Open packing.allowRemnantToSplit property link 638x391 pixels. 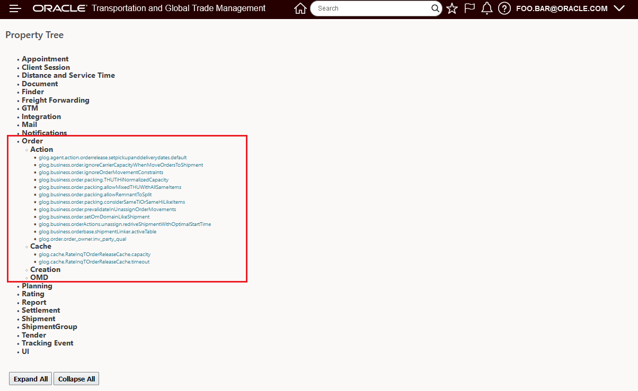95,195
